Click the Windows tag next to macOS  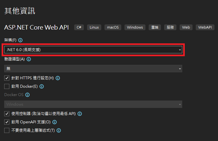pyautogui.click(x=135, y=27)
